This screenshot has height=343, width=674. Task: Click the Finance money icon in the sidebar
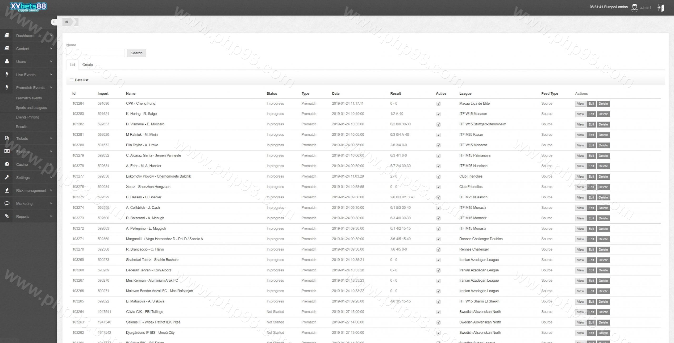[7, 151]
